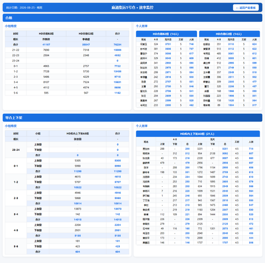Viewport: 265px width, 263px height.
Task: Click the HD合箱C2组 (14人) table header
Action: point(229,34)
